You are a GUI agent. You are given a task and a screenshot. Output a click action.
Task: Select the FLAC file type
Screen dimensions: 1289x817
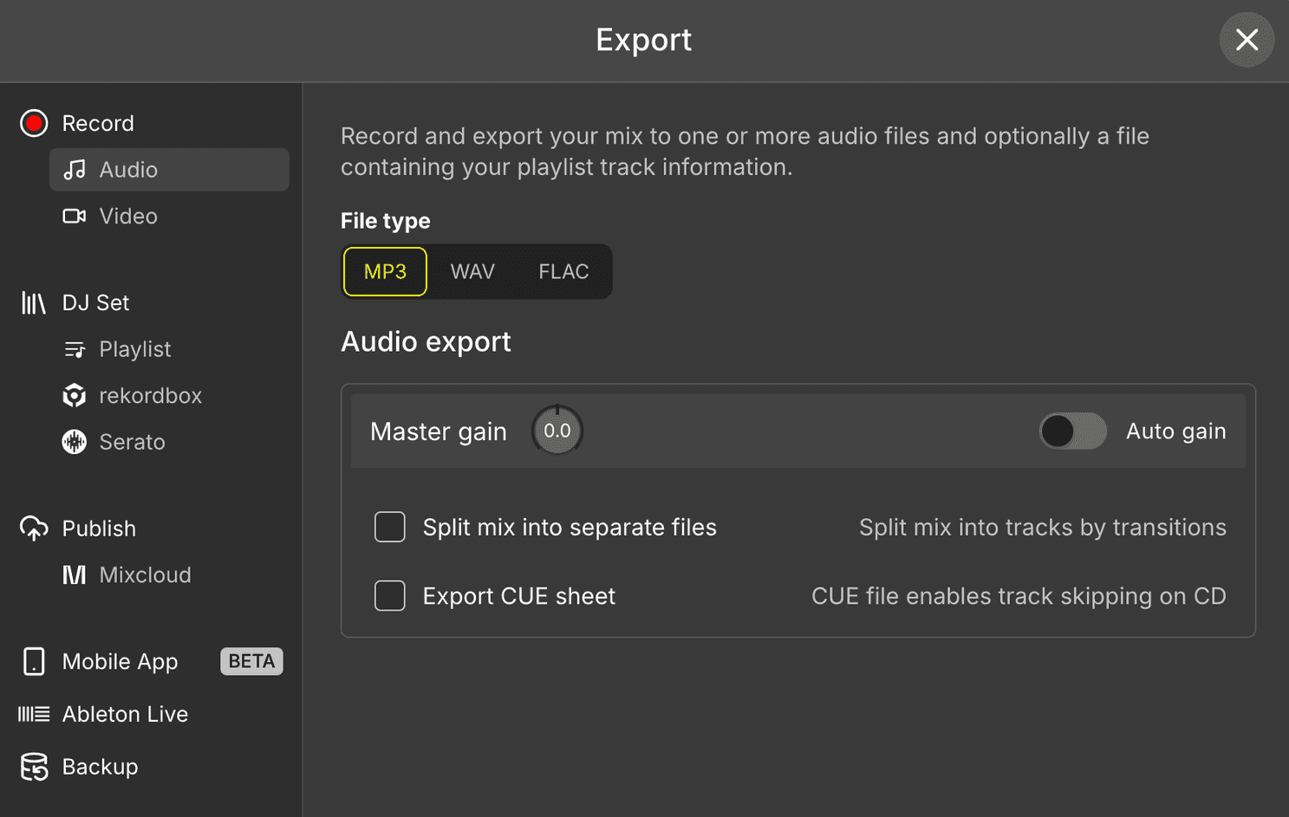[563, 271]
